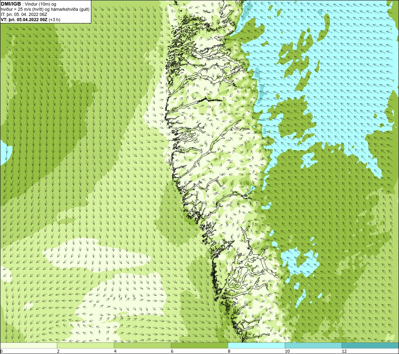Click the 8–10 m/s light cyan legend swatch
Image resolution: width=399 pixels, height=354 pixels.
tap(257, 345)
